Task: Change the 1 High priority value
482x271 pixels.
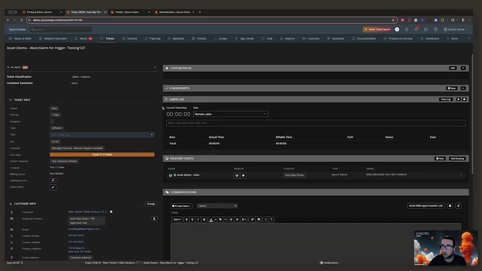Action: (55, 115)
